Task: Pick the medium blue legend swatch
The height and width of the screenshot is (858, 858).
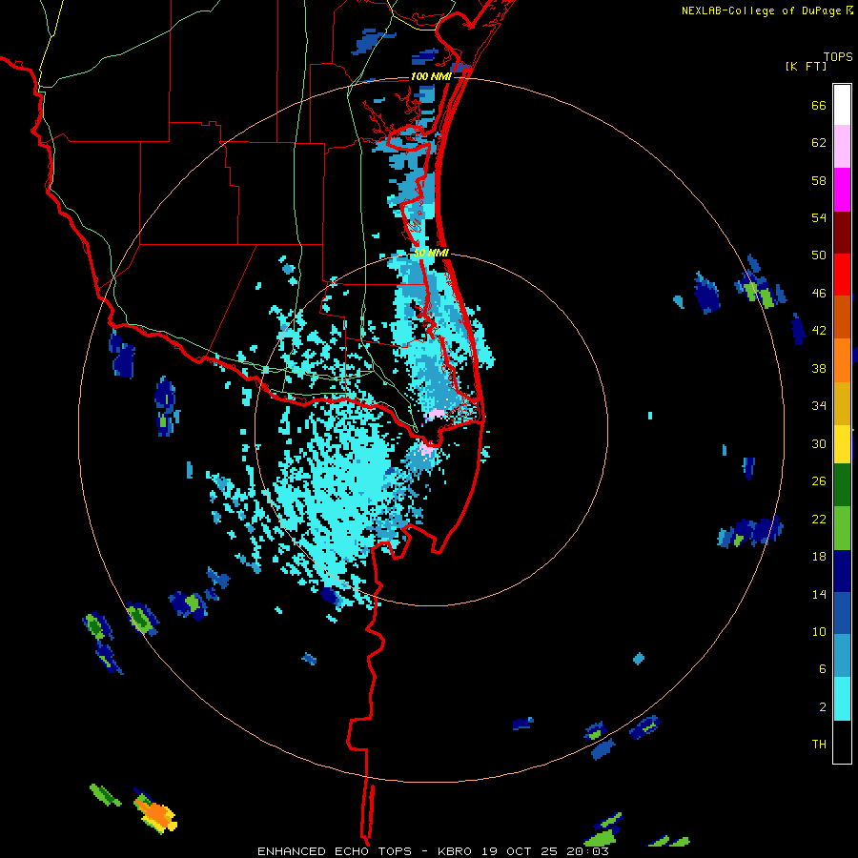Action: tap(842, 613)
